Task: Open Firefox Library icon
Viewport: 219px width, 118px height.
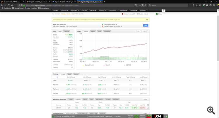Action: (x=200, y=5)
